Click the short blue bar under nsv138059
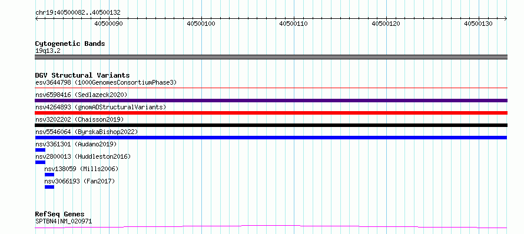Image resolution: width=524 pixels, height=234 pixels. [x=49, y=175]
